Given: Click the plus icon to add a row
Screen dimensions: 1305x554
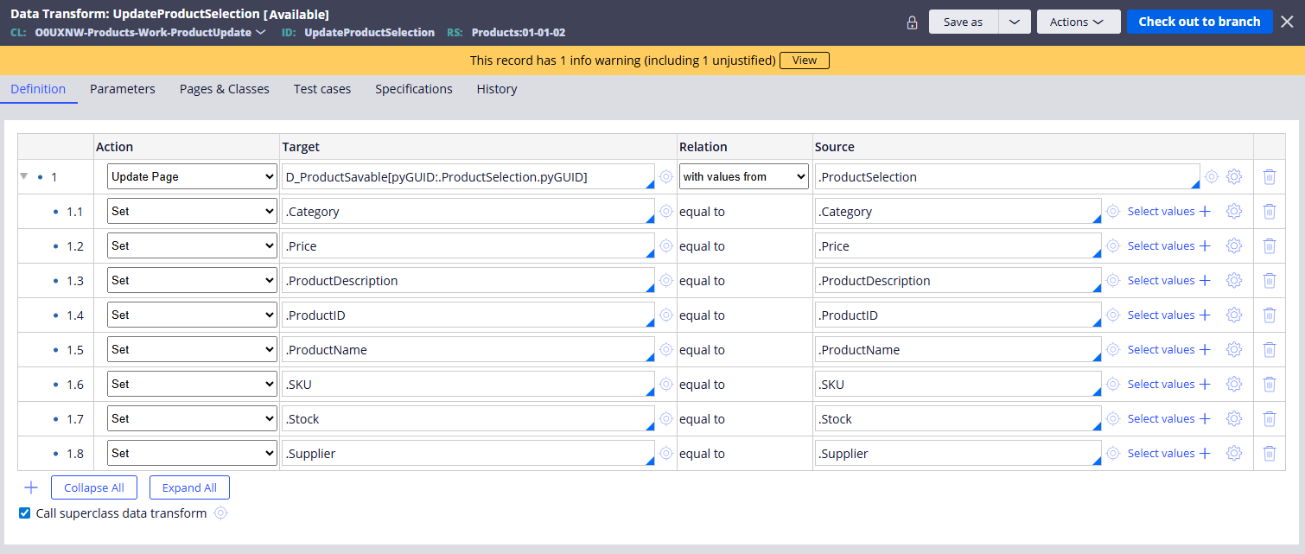Looking at the screenshot, I should pyautogui.click(x=31, y=487).
